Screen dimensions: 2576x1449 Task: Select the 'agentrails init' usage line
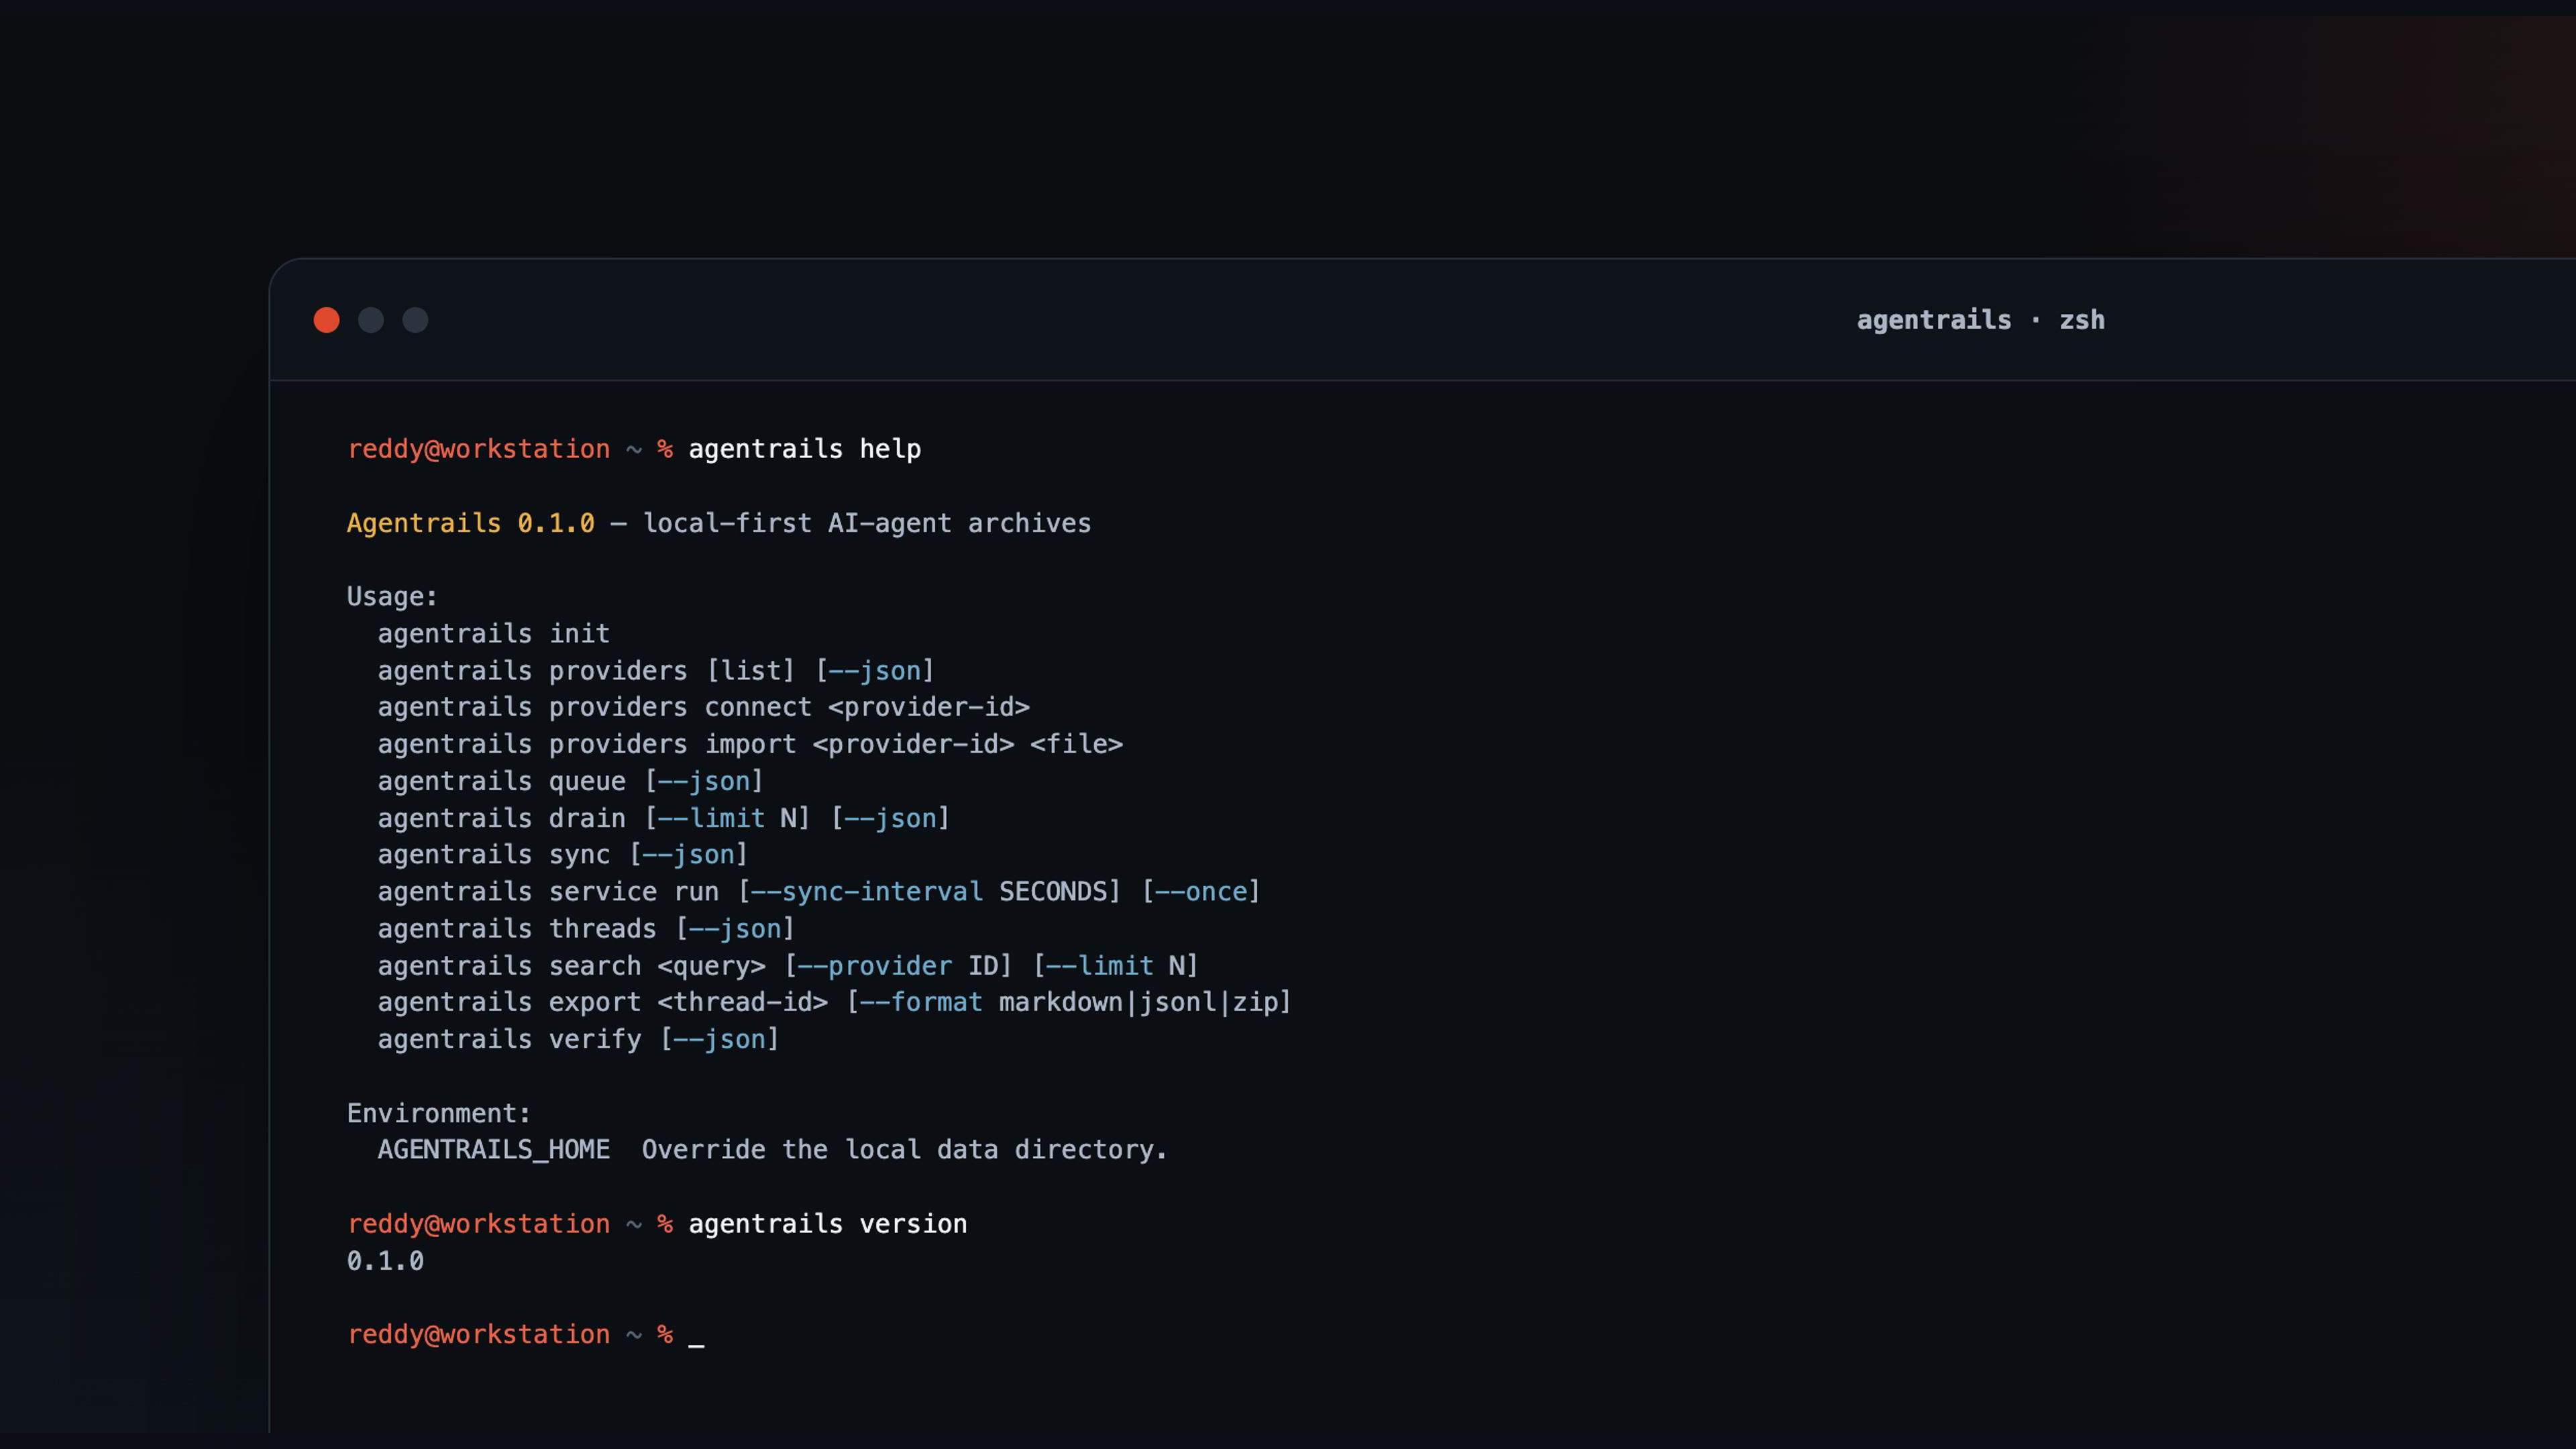[493, 634]
